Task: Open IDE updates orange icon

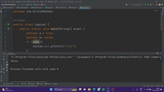Action: pos(160,5)
